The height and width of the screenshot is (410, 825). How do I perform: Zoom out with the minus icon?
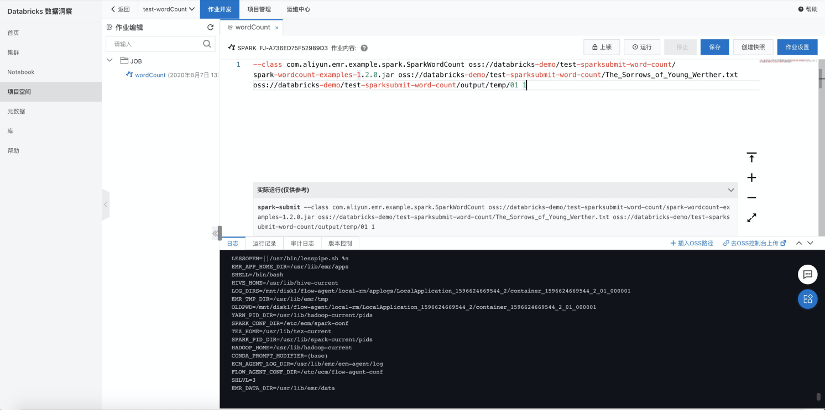(751, 198)
